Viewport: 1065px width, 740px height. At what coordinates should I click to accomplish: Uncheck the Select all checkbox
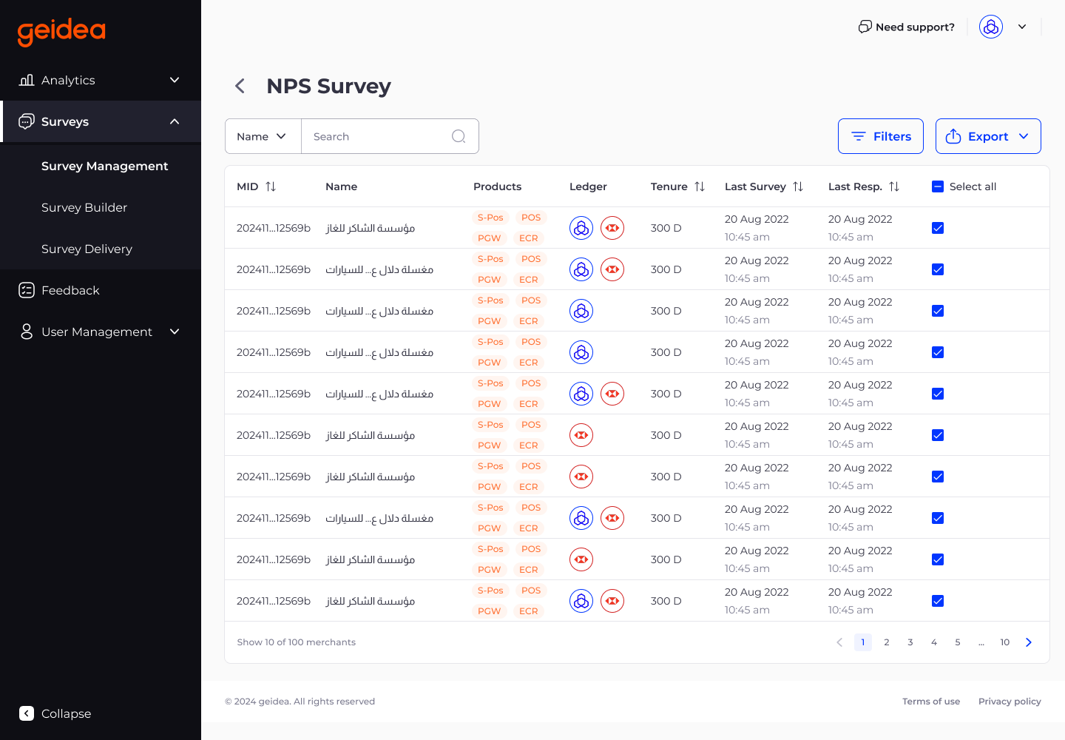point(937,186)
